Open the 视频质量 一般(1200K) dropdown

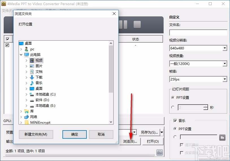pyautogui.click(x=225, y=64)
